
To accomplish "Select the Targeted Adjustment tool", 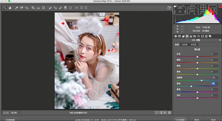I will click(27, 8).
